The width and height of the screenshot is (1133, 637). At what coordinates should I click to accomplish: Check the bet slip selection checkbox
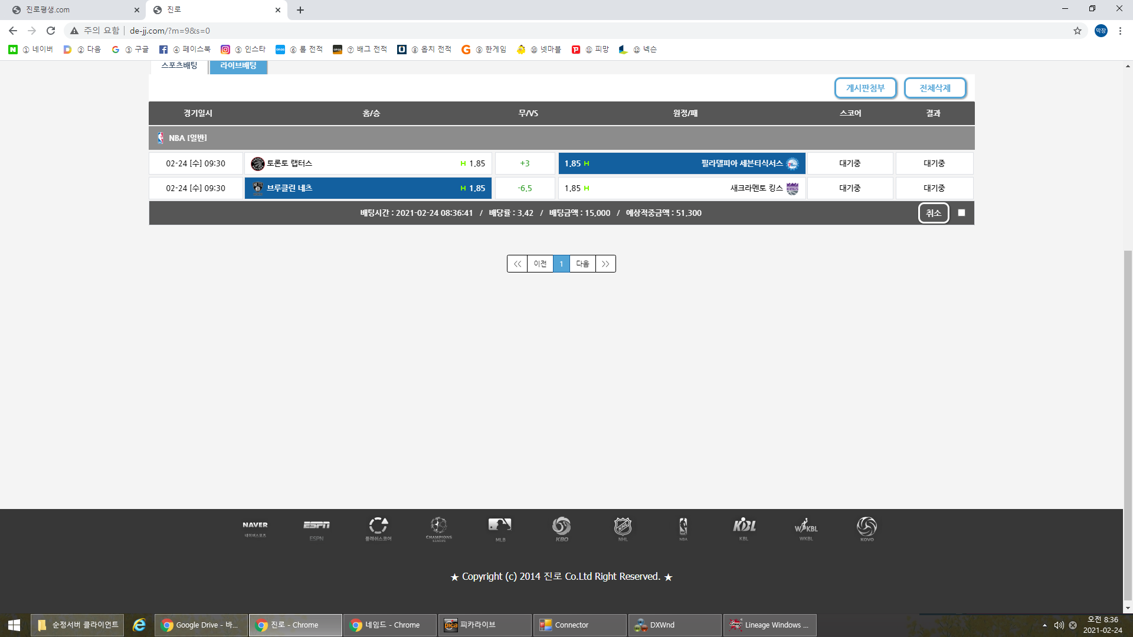(x=961, y=213)
